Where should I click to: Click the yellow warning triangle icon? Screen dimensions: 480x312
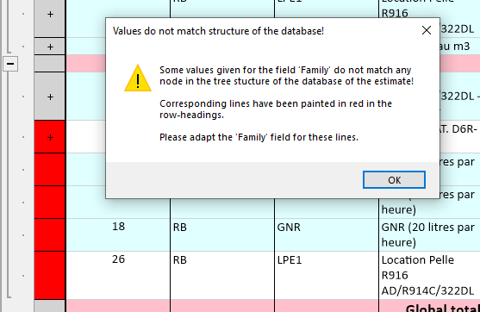138,78
